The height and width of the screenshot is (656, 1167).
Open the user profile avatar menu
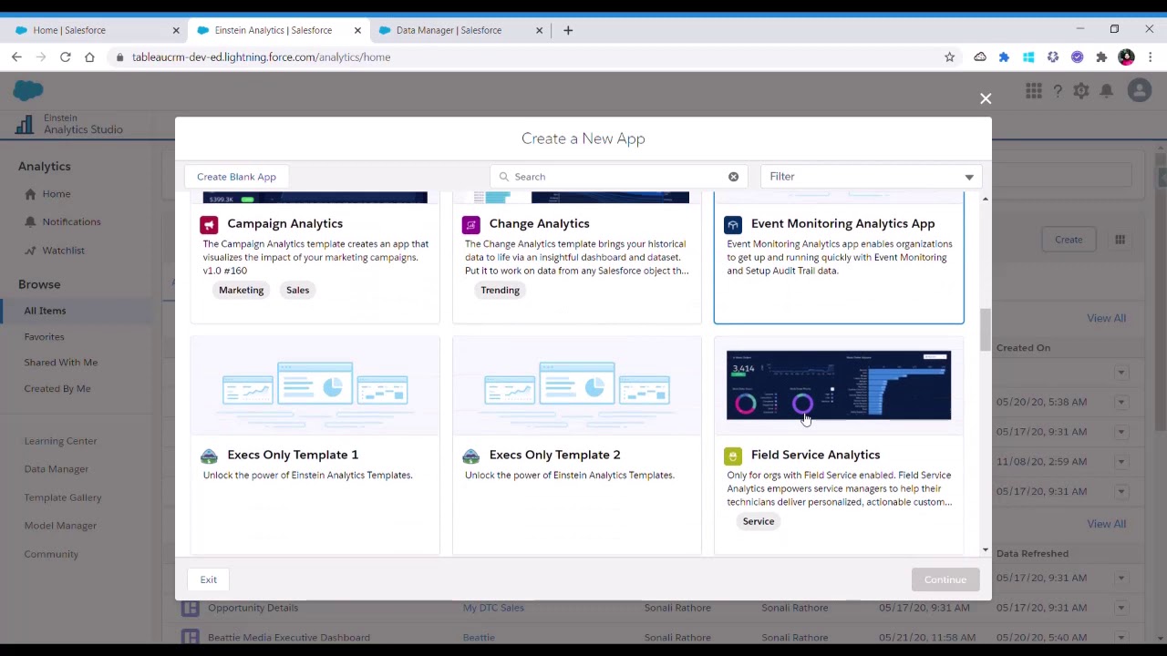point(1139,90)
